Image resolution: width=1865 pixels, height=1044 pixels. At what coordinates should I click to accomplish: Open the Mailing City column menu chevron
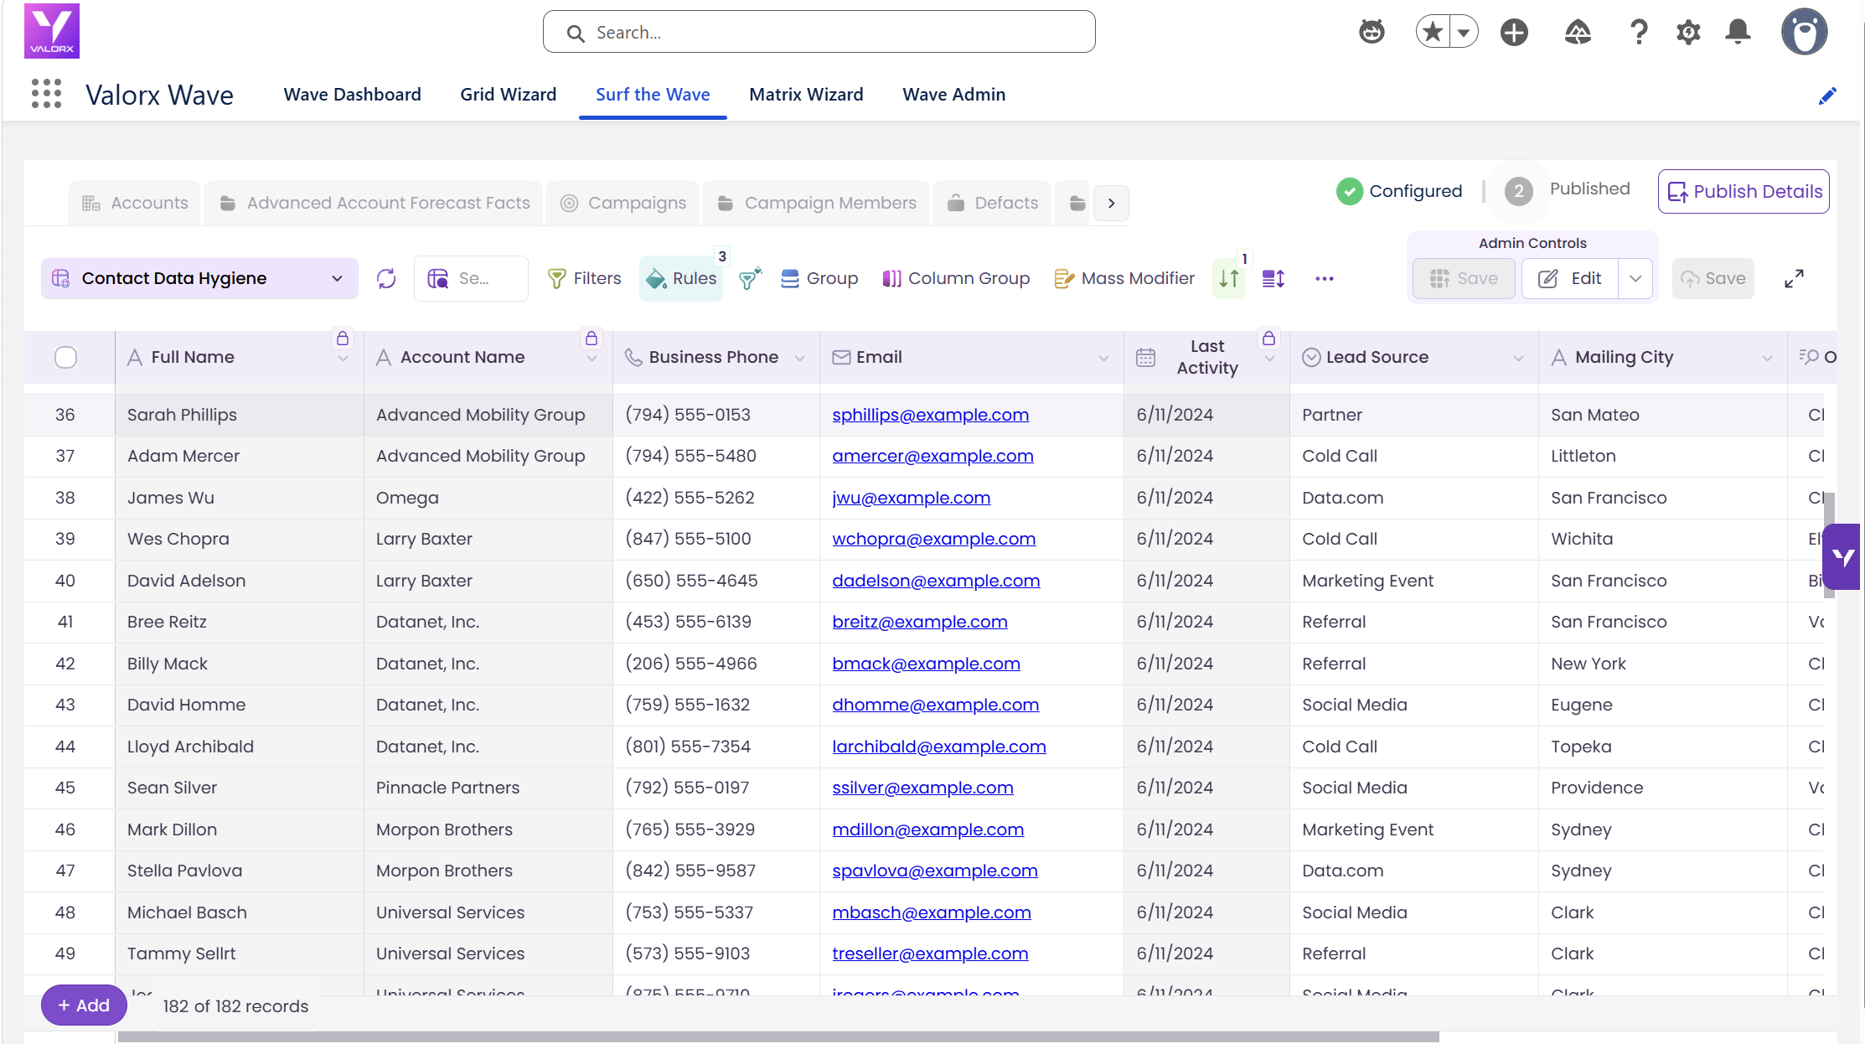(x=1767, y=359)
